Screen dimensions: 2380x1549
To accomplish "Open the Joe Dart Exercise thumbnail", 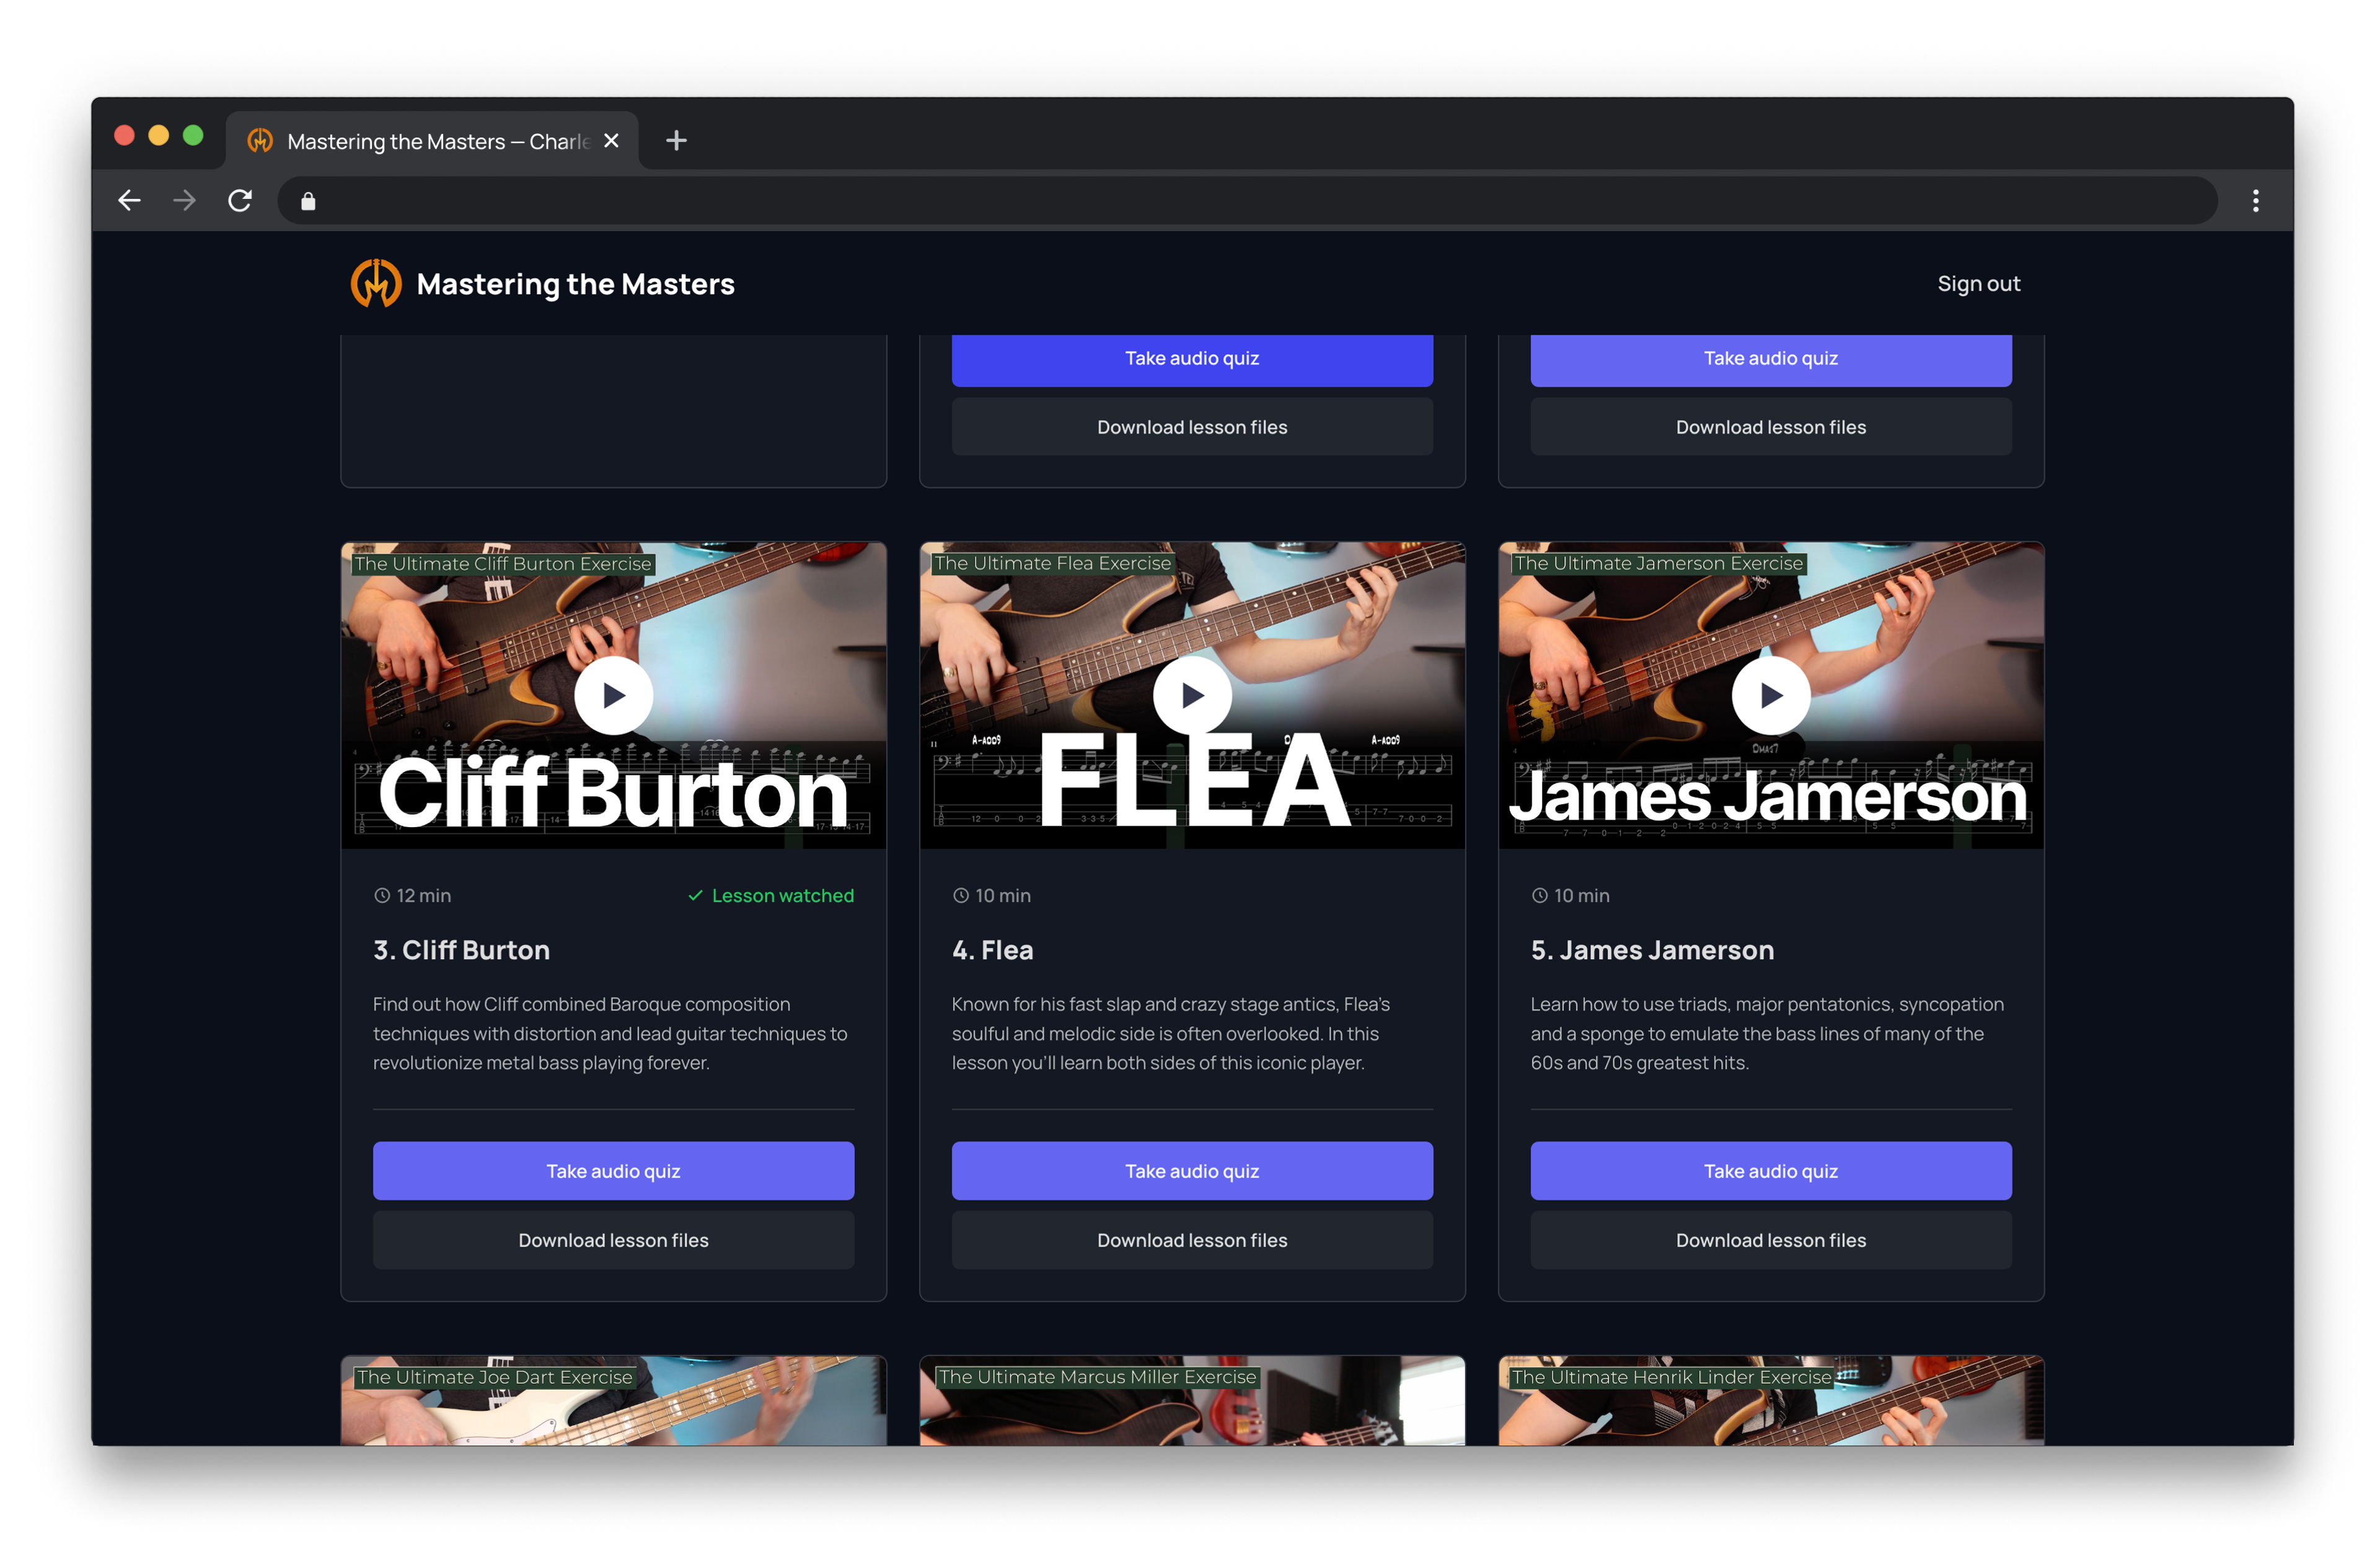I will pyautogui.click(x=613, y=1400).
